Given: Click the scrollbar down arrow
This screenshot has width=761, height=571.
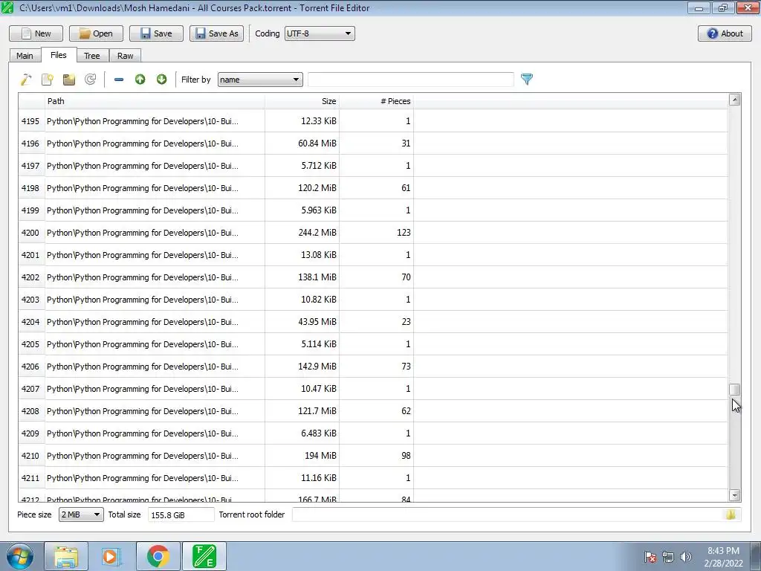Looking at the screenshot, I should (734, 495).
